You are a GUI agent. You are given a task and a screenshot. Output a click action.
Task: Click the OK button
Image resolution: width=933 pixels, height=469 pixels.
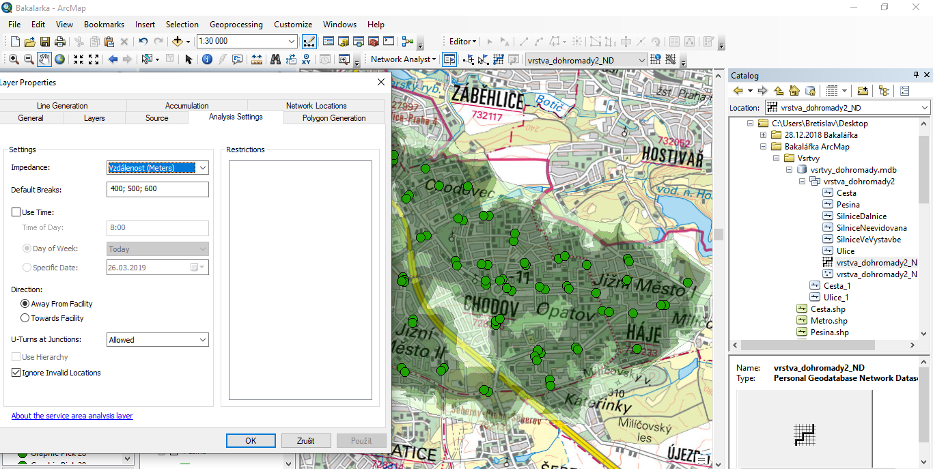pos(251,440)
